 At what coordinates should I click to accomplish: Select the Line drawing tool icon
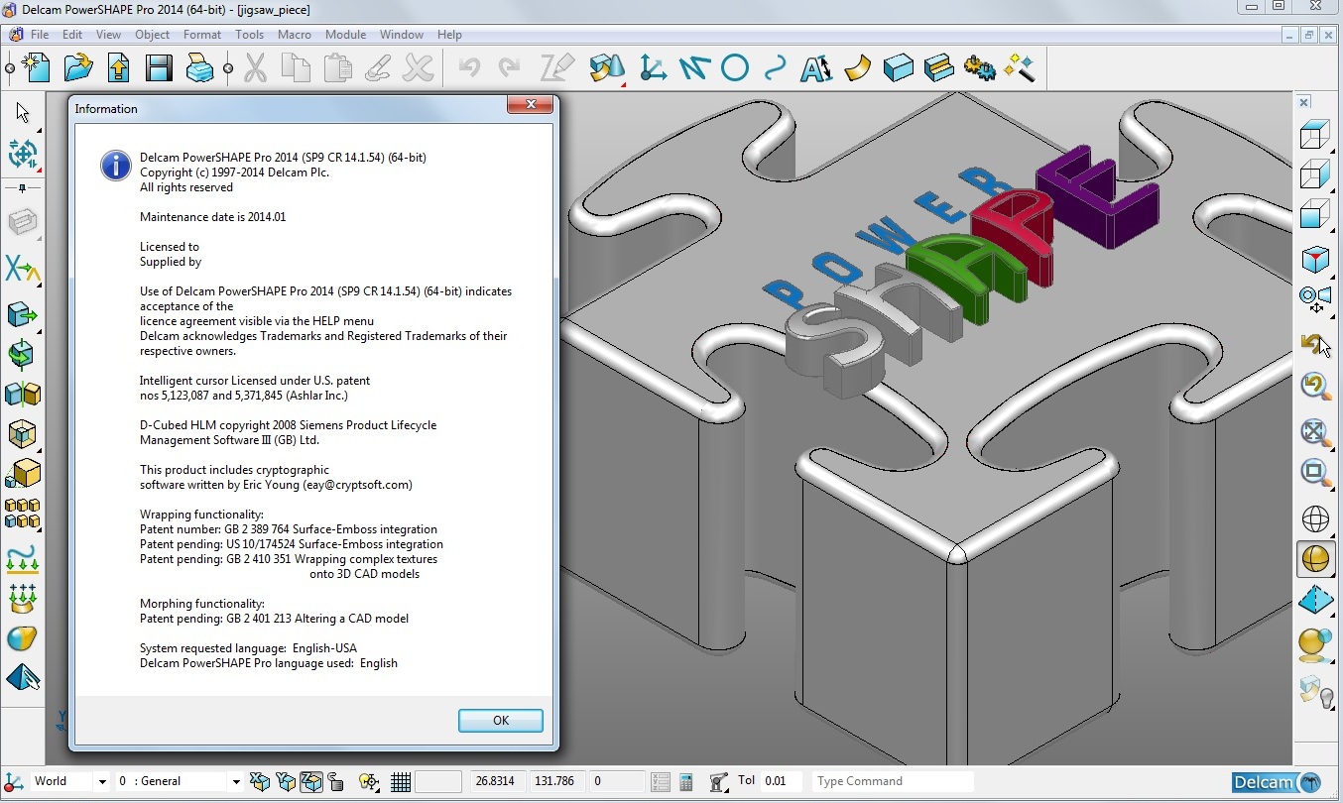tap(693, 68)
